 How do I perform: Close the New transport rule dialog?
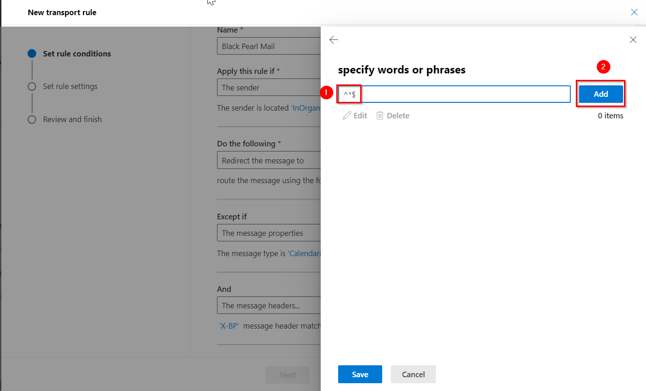pyautogui.click(x=634, y=12)
